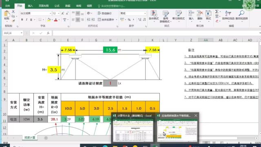261x147 pixels.
Task: Click the insert function fx icon
Action: click(x=48, y=33)
